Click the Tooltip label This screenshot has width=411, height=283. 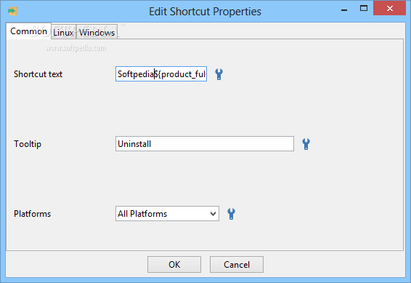(28, 144)
